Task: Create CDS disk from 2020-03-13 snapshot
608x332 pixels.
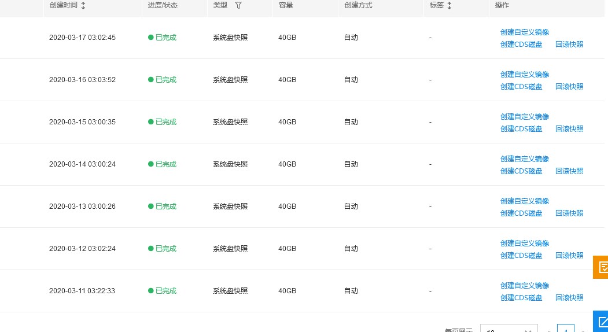Action: (521, 213)
